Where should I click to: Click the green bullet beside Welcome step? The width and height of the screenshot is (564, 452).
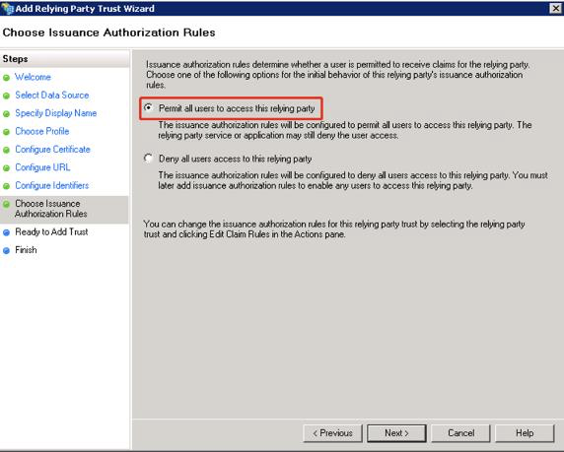6,78
